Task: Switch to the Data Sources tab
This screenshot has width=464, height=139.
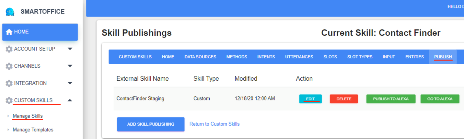Action: point(200,57)
